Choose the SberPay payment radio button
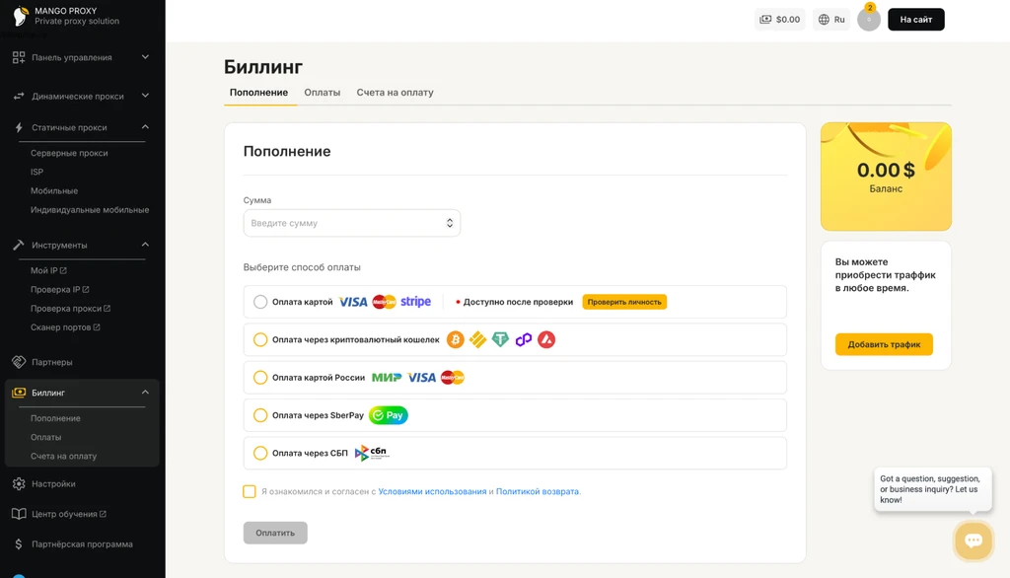1010x578 pixels. [x=260, y=415]
